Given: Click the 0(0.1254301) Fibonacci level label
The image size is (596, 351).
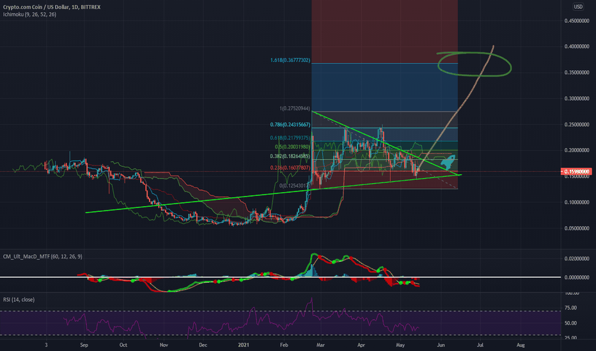Looking at the screenshot, I should point(295,186).
